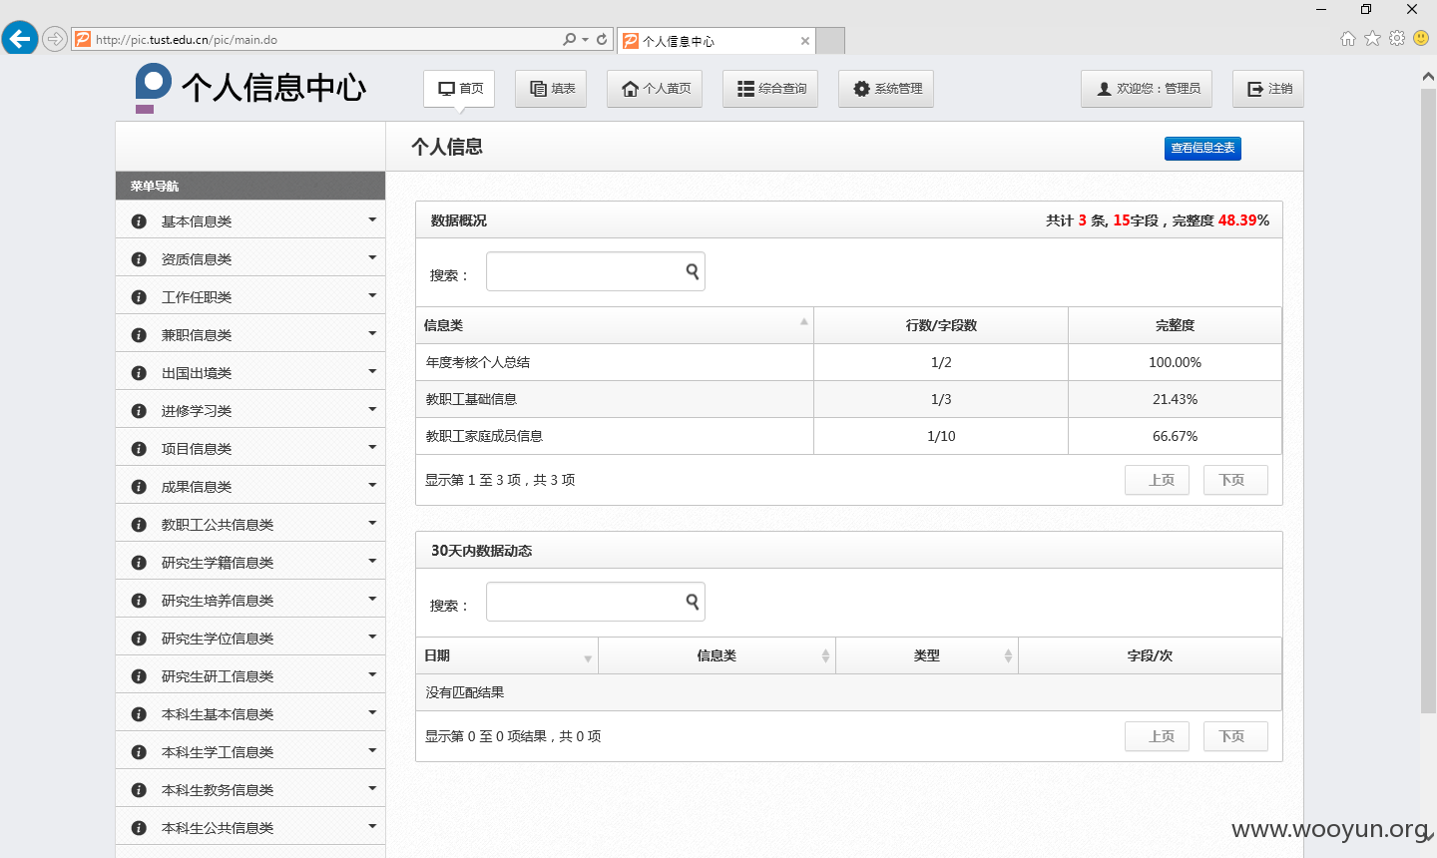Select the 年度考核个人总结 row
The image size is (1437, 858).
849,362
